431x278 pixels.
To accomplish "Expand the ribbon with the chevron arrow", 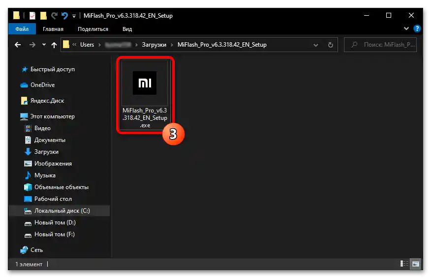I will [406, 28].
